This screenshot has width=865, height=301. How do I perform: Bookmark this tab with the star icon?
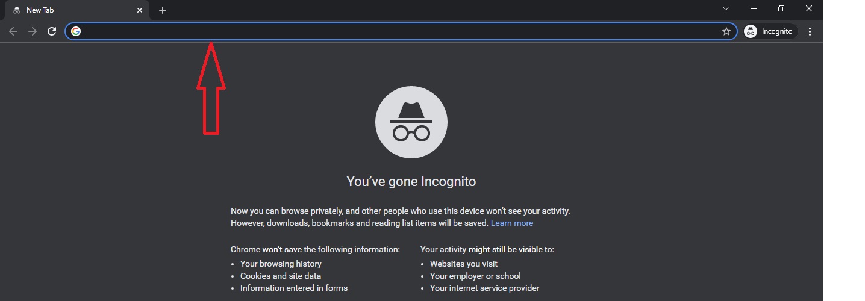coord(726,31)
